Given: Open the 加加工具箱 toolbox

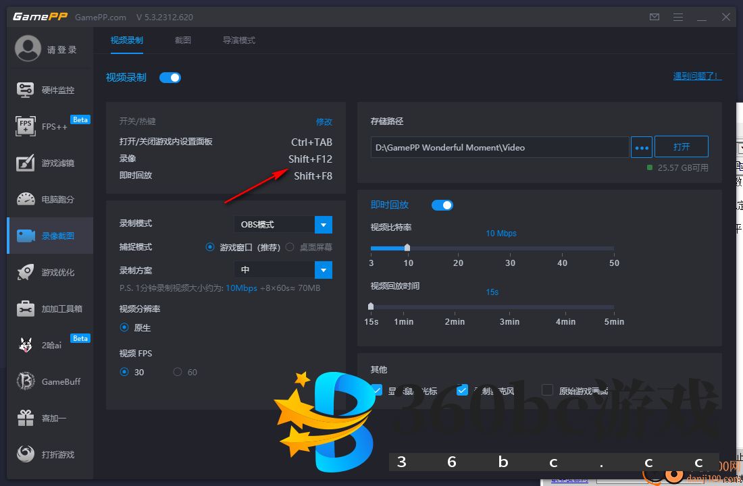Looking at the screenshot, I should click(x=49, y=309).
